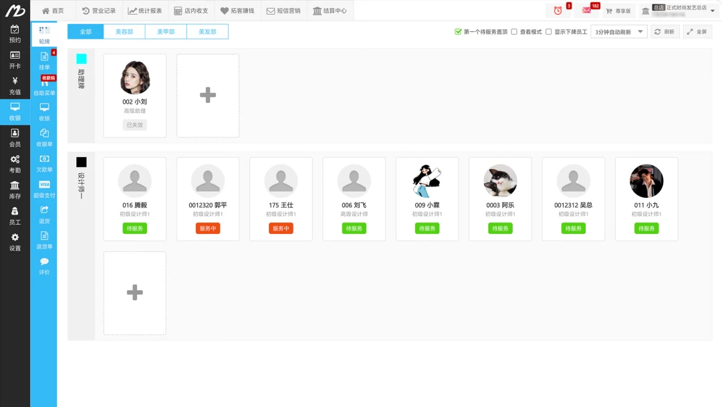Image resolution: width=722 pixels, height=407 pixels.
Task: Open 自助买单 self-checkout icon
Action: coord(44,87)
